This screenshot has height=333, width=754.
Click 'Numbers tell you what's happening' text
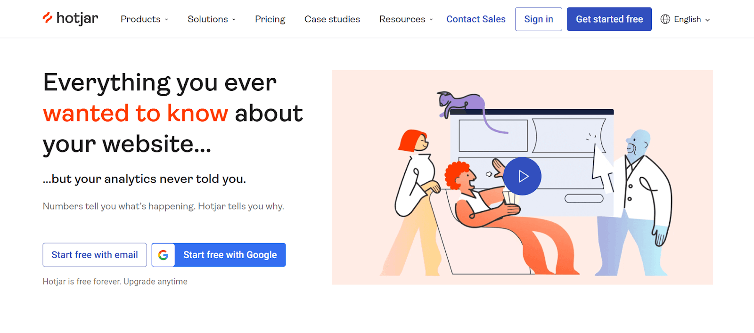(119, 206)
